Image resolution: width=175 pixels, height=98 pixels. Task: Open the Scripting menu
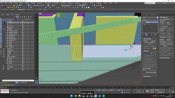click(77, 3)
